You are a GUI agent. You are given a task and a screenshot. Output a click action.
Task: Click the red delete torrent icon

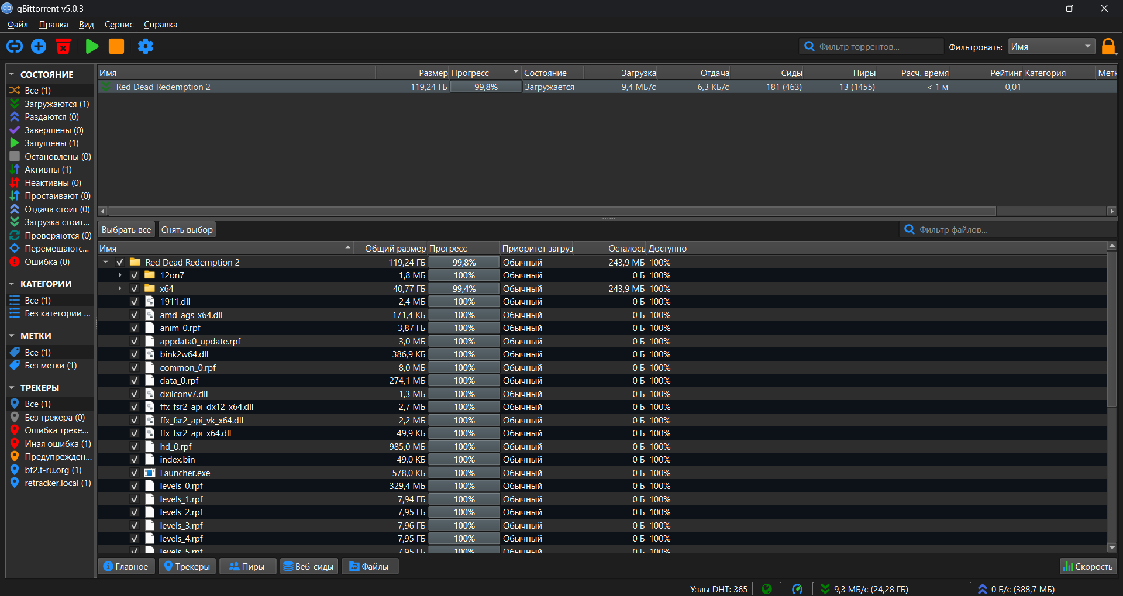[63, 46]
